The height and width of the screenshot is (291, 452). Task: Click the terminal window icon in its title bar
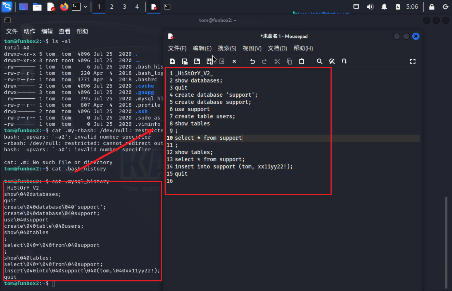8,20
